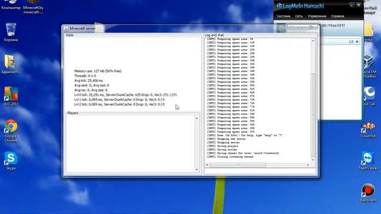Click the LogMeIn Hamachi logo icon
The height and width of the screenshot is (214, 381).
pos(279,6)
